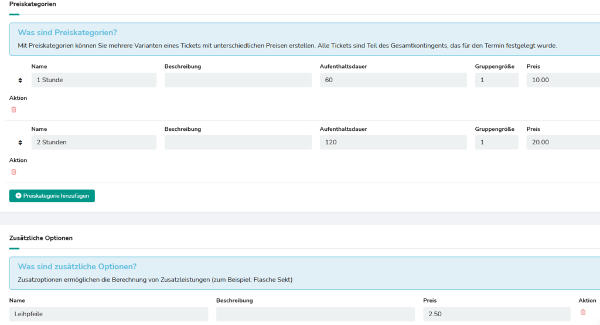Viewport: 600px width, 325px height.
Task: Delete the Leihpfeile additional option
Action: 582,312
